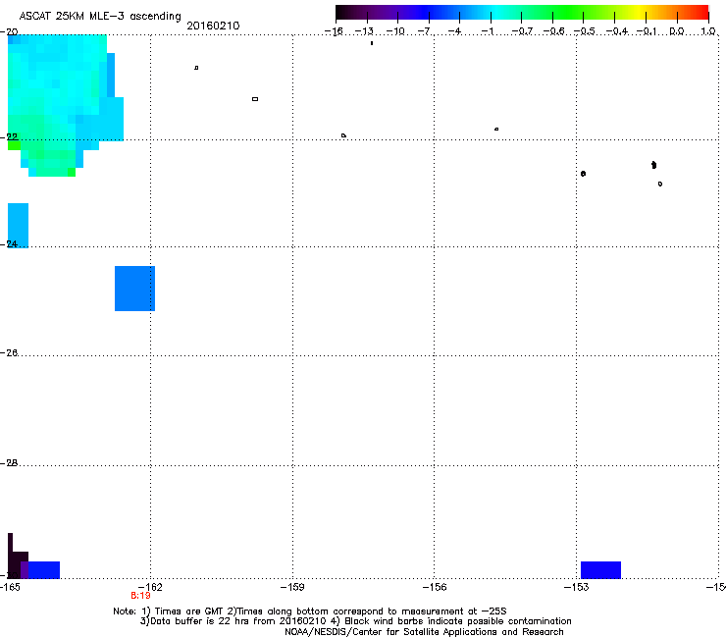
Task: Click the NOAA/NESDIS credit line
Action: coord(424,632)
